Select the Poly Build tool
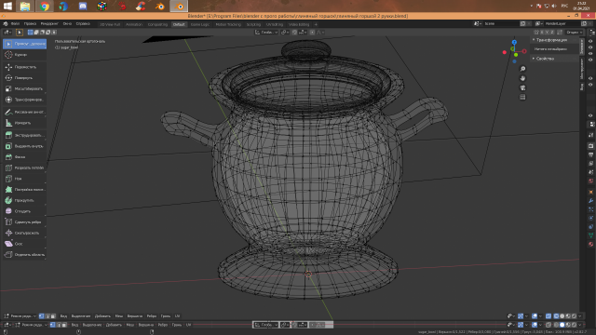Viewport: 596px width, 335px height. 24,189
